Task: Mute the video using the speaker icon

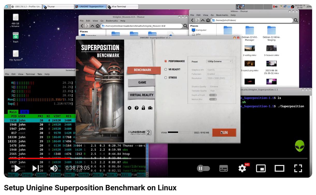Action: 54,168
